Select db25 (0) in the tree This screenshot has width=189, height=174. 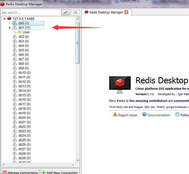click(x=25, y=140)
